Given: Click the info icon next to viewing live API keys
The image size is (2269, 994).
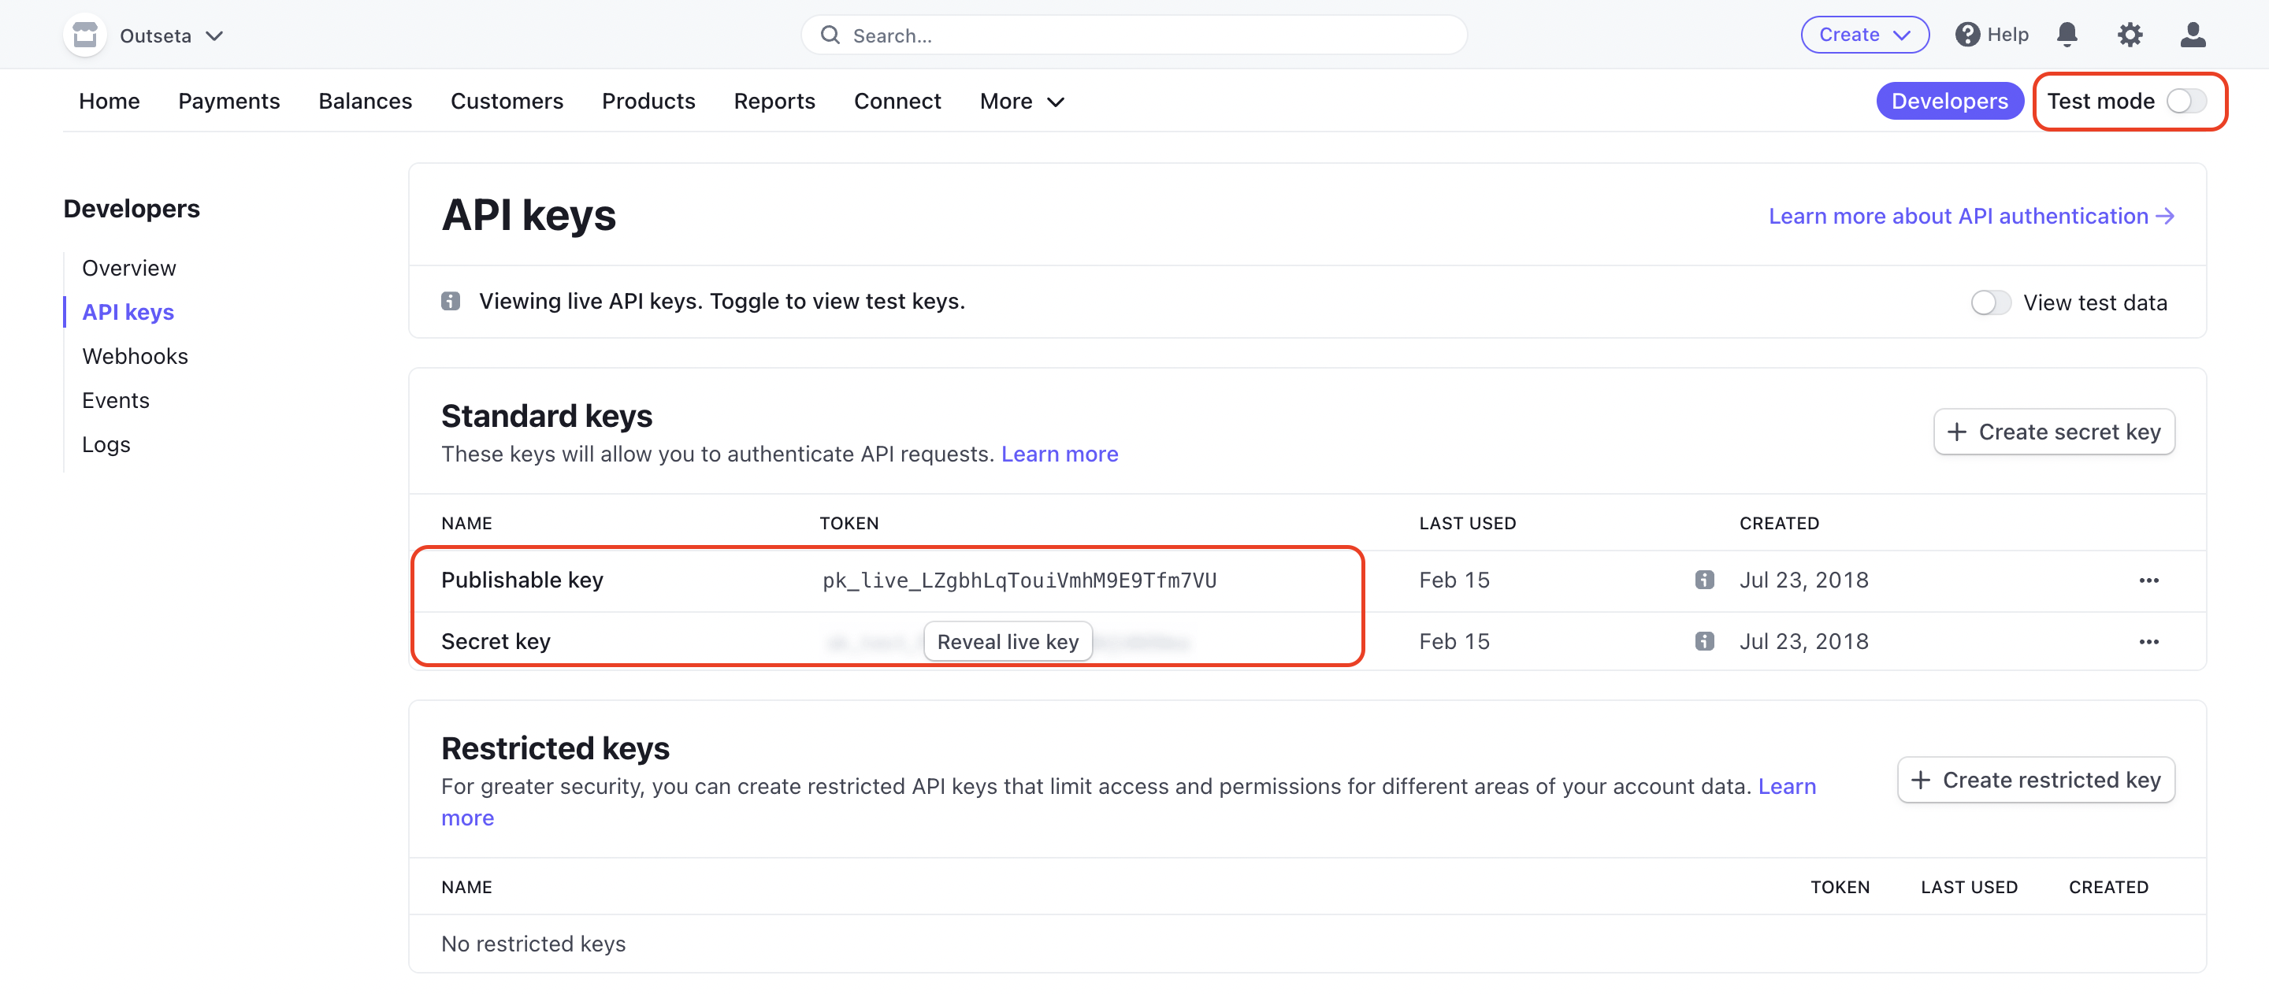Looking at the screenshot, I should [451, 301].
